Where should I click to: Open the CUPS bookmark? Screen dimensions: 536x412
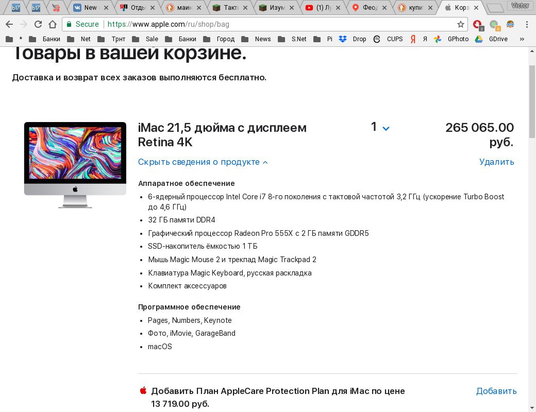point(388,39)
